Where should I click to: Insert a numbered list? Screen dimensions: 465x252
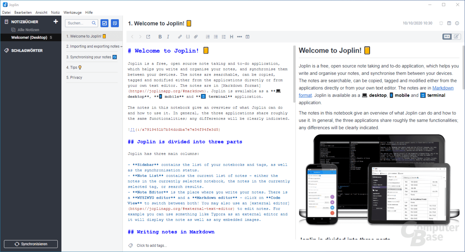click(x=208, y=37)
